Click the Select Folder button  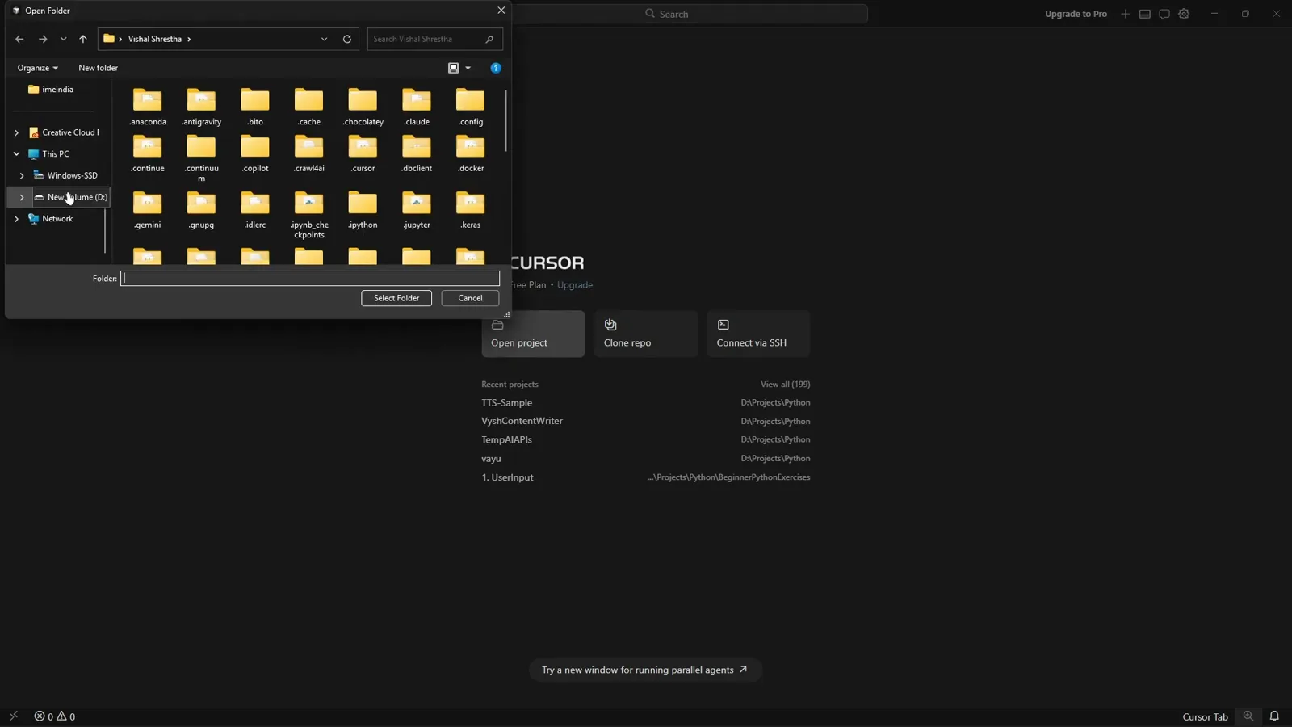(x=396, y=298)
